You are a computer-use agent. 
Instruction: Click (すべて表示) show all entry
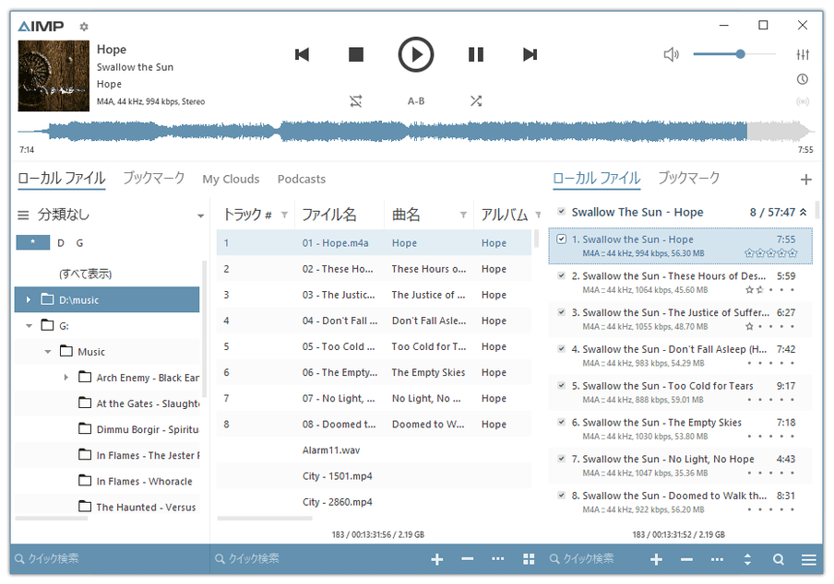pos(85,274)
